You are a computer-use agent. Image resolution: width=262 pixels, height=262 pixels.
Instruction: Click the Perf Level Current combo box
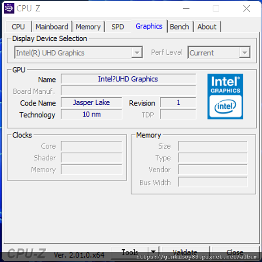[219, 53]
